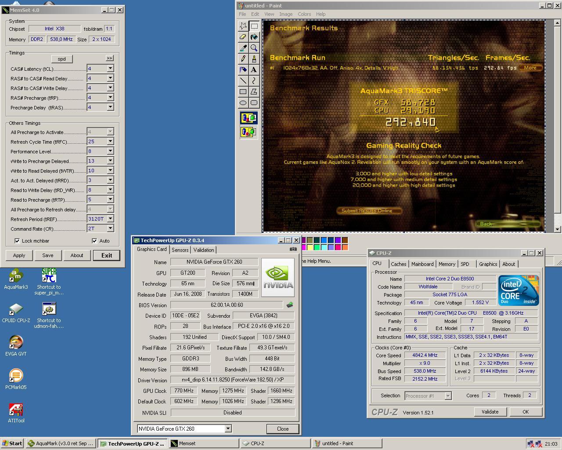Select the Text tool in Paint
Viewport: 562px width, 450px height.
(x=254, y=70)
